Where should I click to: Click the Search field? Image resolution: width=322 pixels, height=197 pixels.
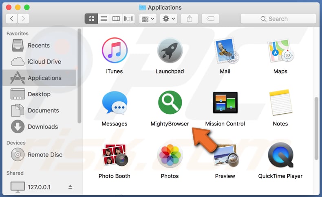[278, 19]
